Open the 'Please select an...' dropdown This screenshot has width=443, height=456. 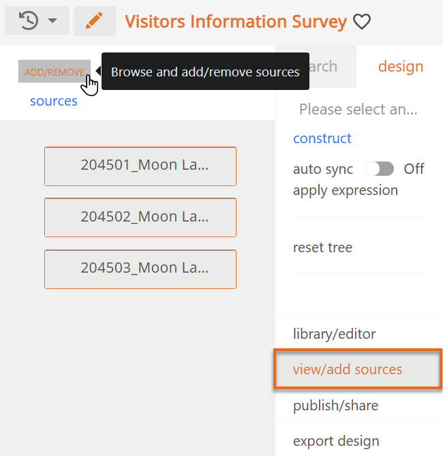point(358,109)
